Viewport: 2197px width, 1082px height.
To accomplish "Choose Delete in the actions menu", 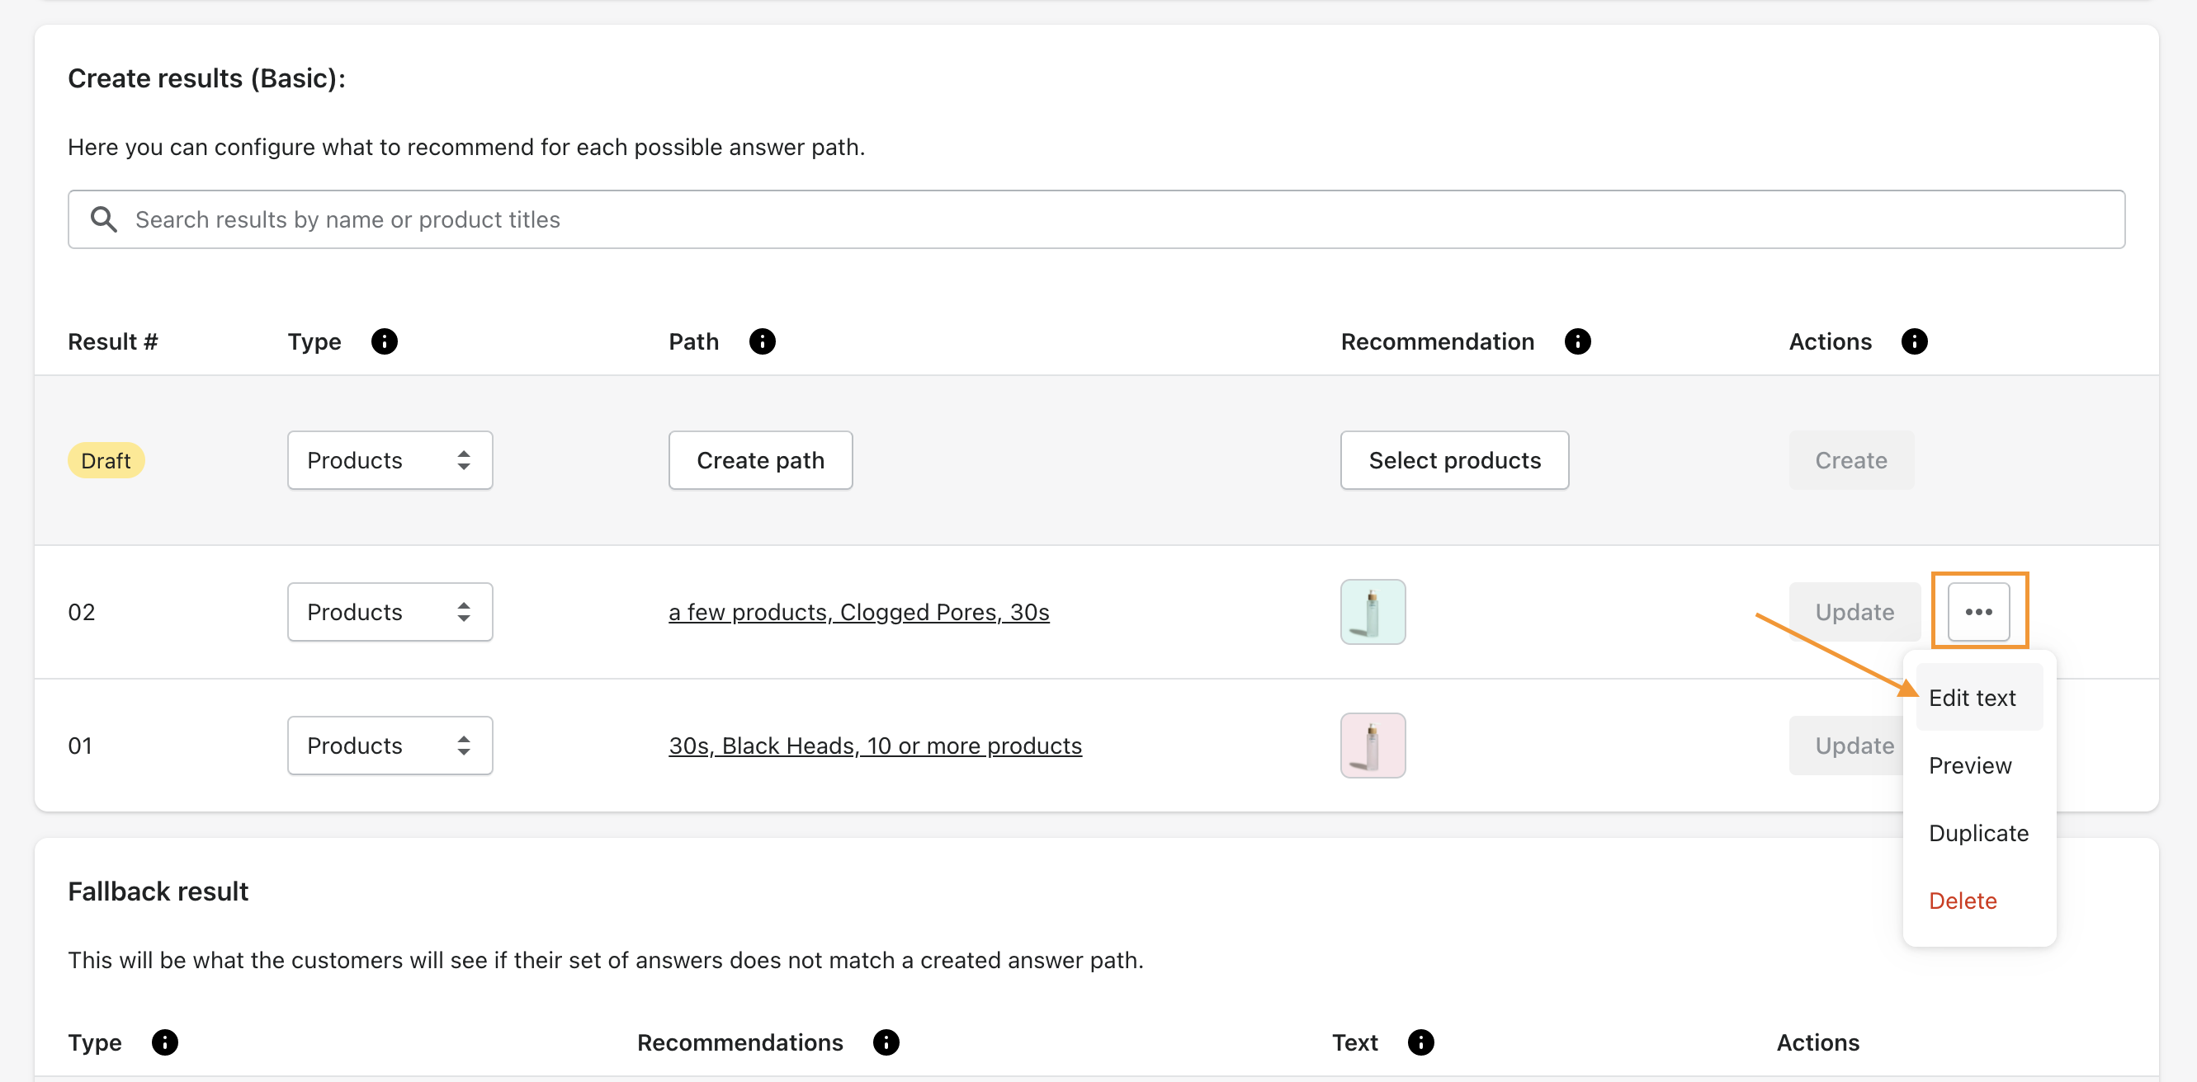I will point(1978,901).
